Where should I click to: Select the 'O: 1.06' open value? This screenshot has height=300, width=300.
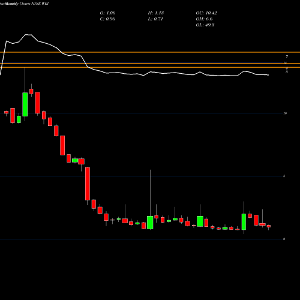pyautogui.click(x=107, y=13)
